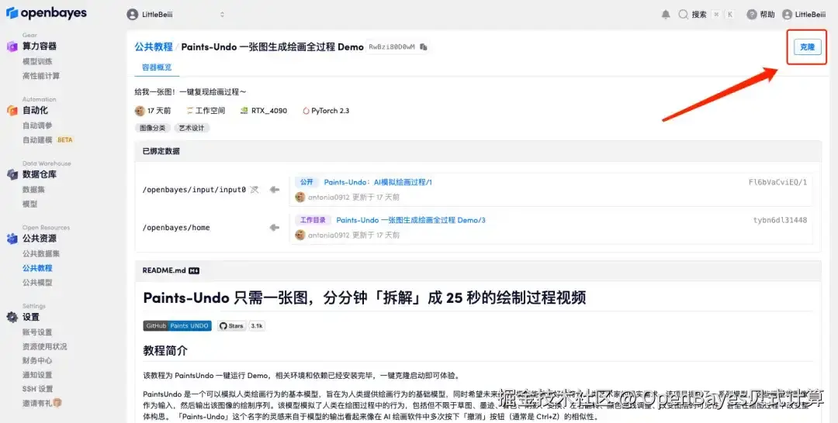Screen dimensions: 838x423
Task: Click the 算力容器 sidebar icon
Action: point(12,46)
